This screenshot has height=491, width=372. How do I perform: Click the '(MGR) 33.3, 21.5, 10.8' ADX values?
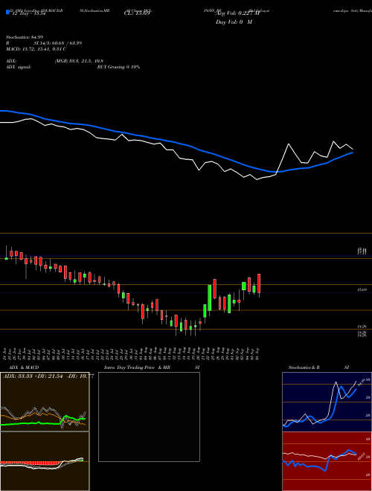coord(79,61)
